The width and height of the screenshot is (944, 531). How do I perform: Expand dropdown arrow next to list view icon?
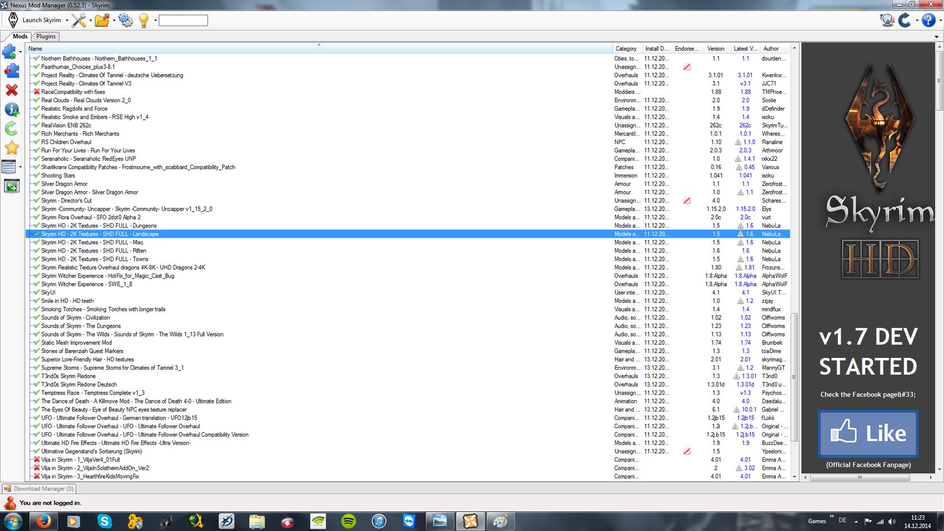coord(20,167)
